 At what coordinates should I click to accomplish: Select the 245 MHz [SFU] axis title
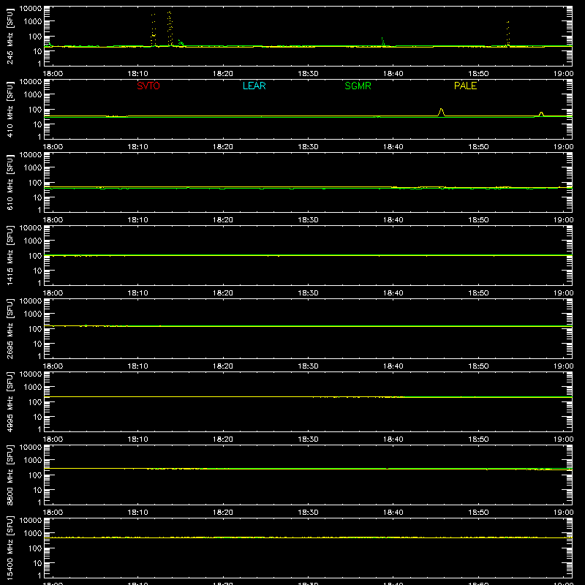pos(10,36)
